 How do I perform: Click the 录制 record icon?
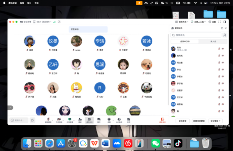coord(109,119)
